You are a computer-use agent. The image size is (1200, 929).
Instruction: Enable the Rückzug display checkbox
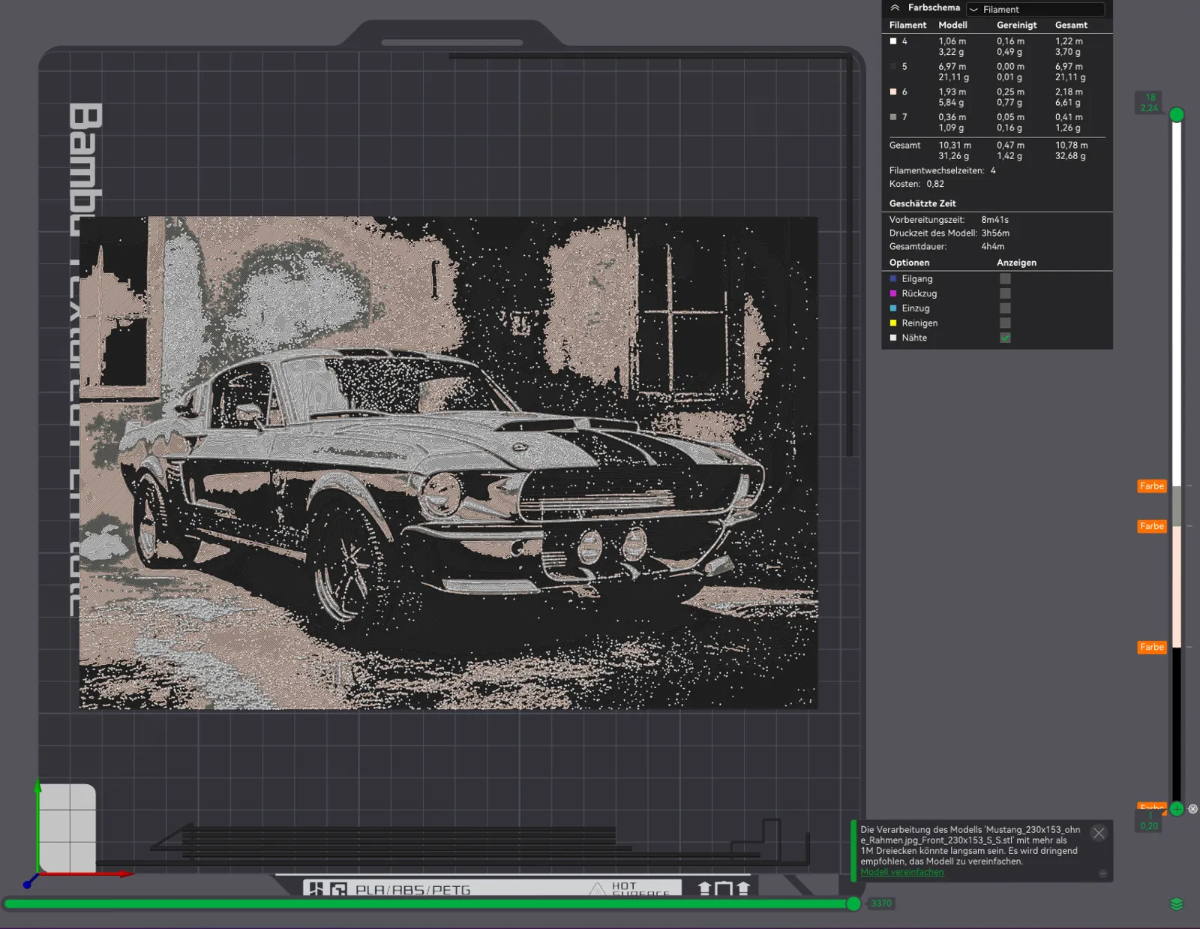pyautogui.click(x=1005, y=293)
